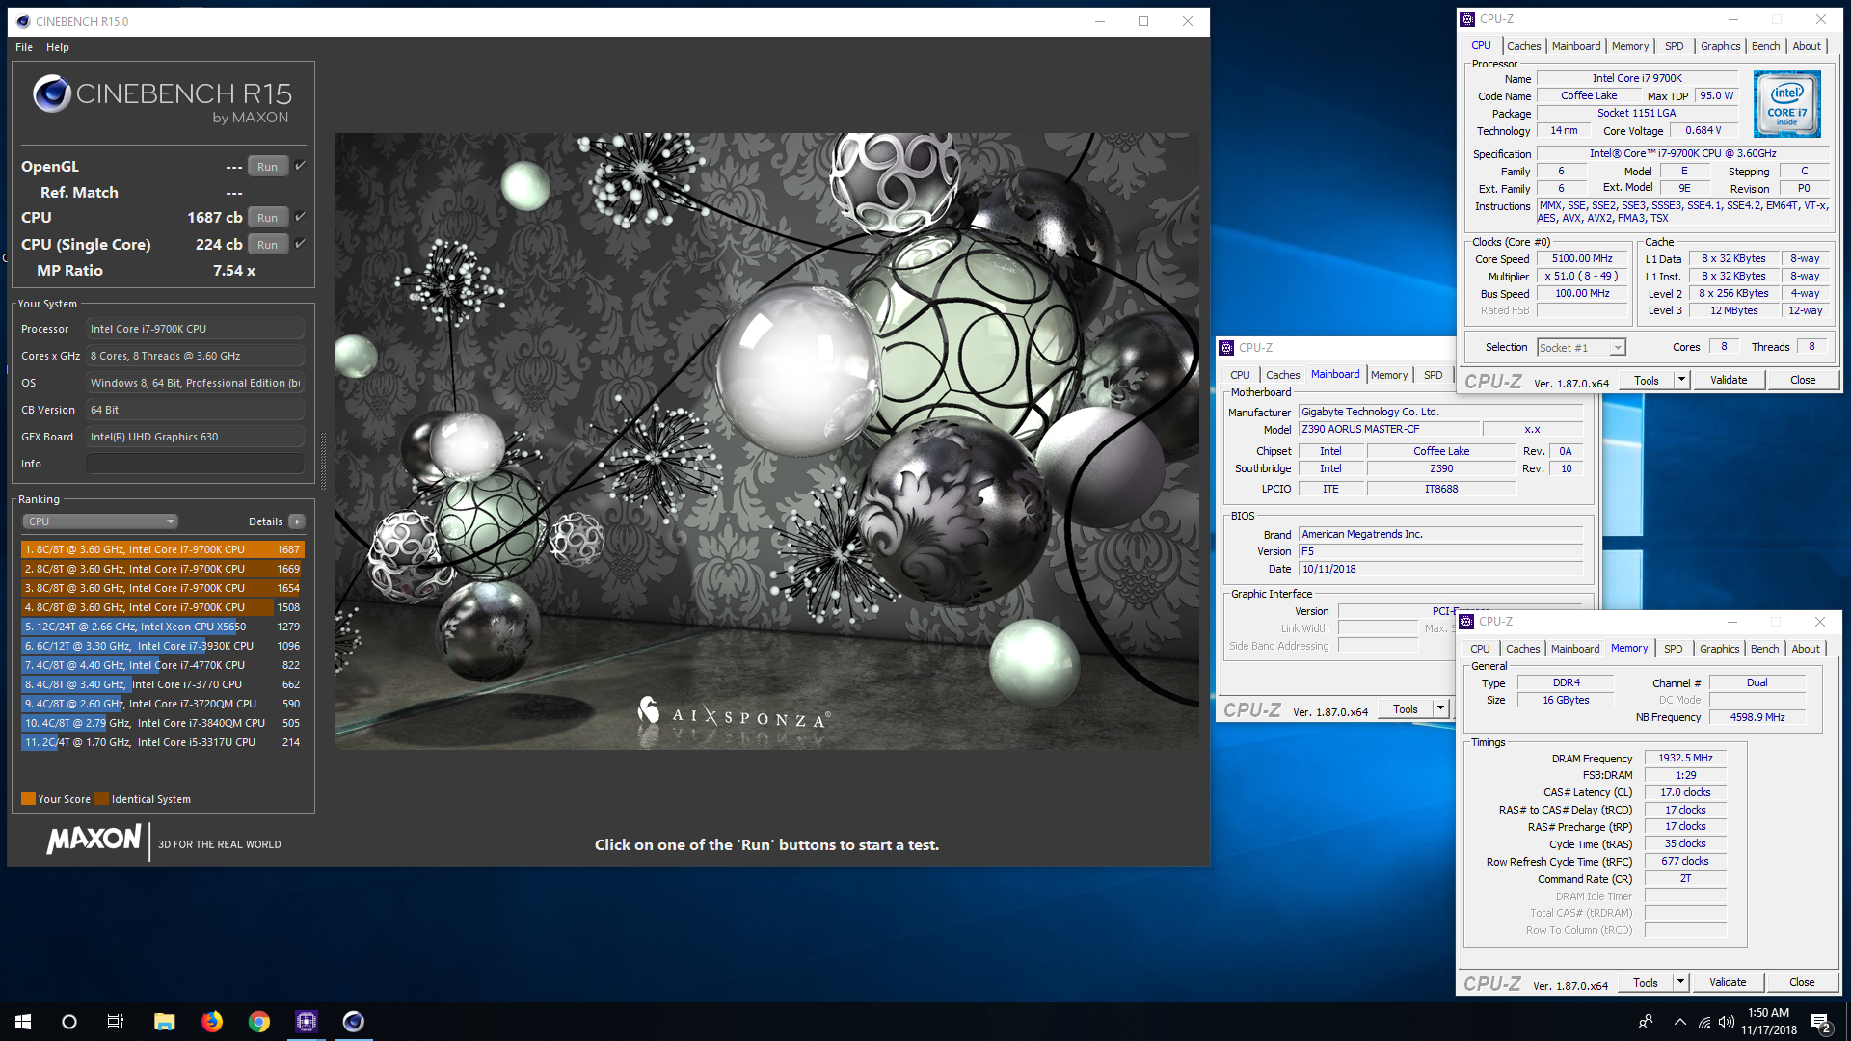Open the People icon in system tray
The image size is (1851, 1041).
coord(1646,1022)
